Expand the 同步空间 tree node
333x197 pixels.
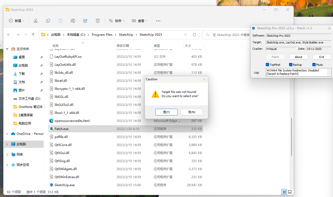(7, 165)
